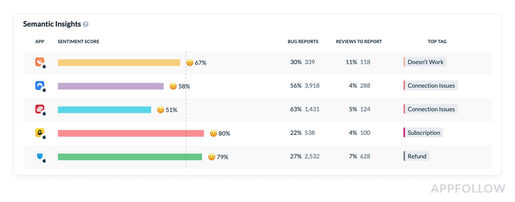The width and height of the screenshot is (515, 202).
Task: Open the white shield app icon in the 79% row
Action: click(x=40, y=157)
